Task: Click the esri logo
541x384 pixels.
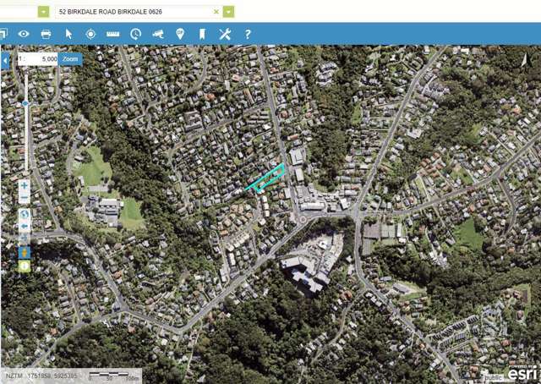Action: [523, 373]
